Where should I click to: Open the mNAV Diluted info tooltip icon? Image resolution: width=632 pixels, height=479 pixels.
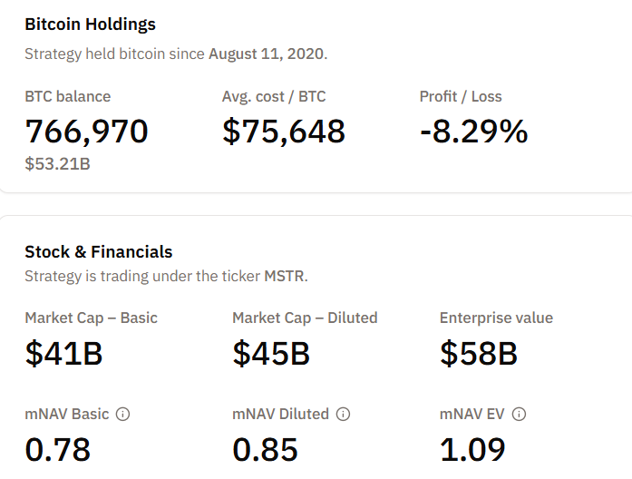pos(344,414)
